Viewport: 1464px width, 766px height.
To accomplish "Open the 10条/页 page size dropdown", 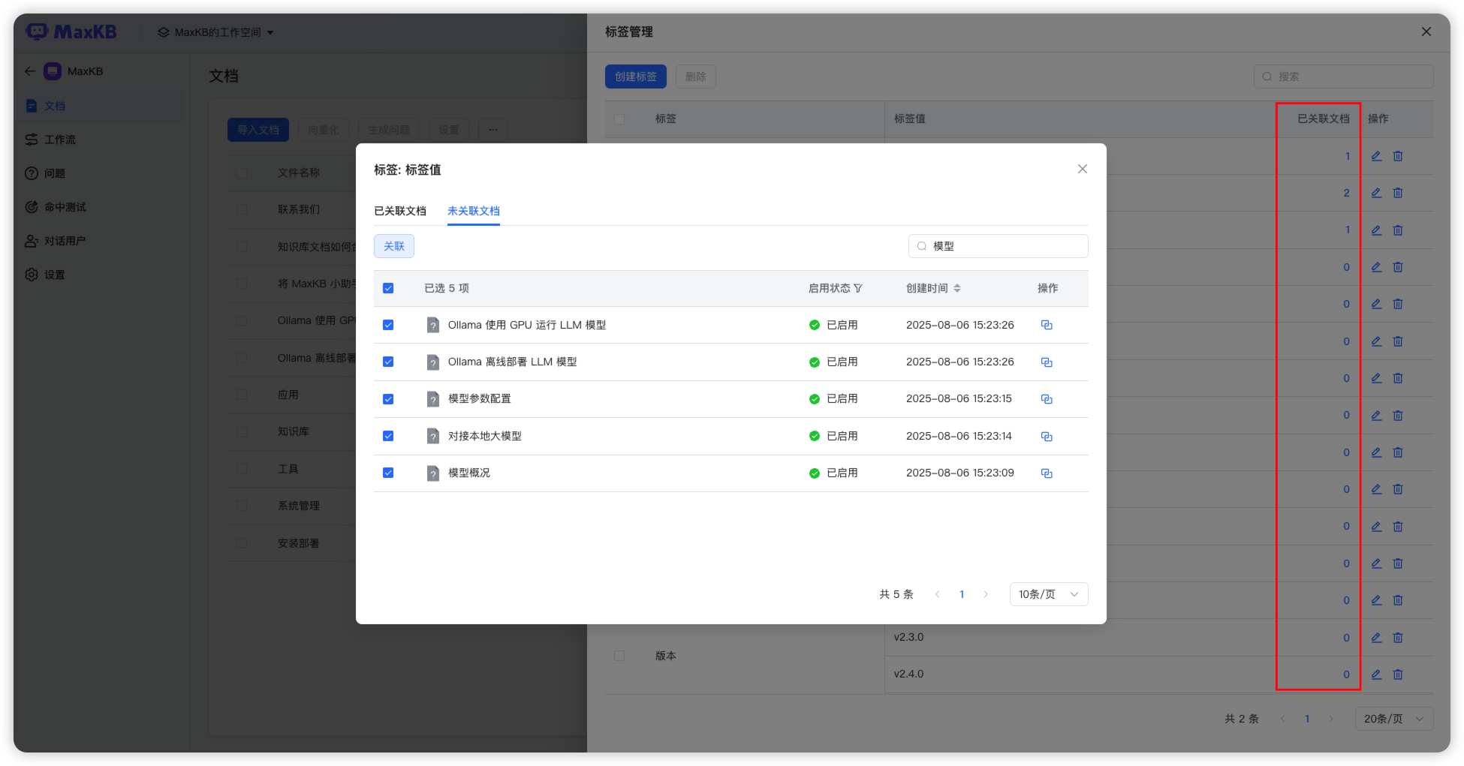I will pos(1048,594).
